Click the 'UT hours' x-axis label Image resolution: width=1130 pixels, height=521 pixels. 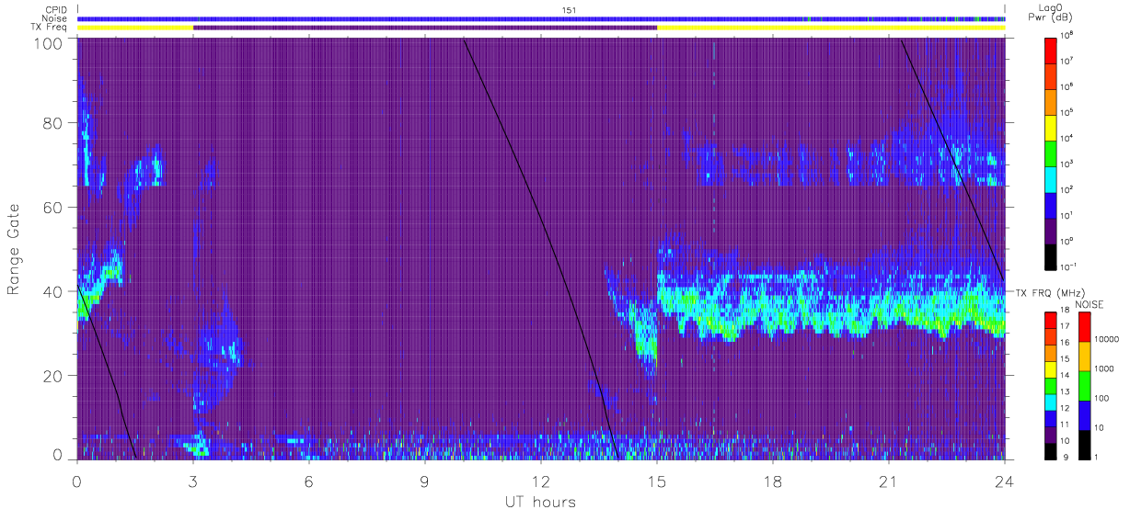pyautogui.click(x=540, y=502)
